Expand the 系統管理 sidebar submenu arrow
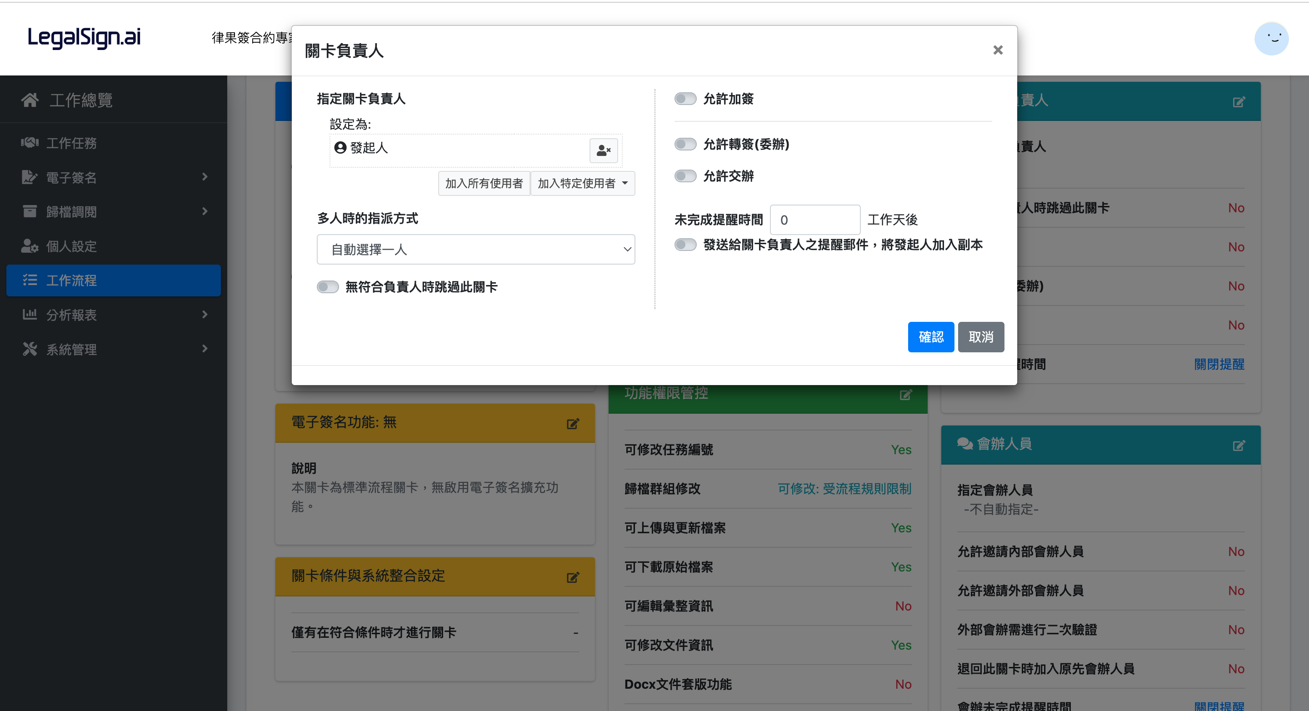The image size is (1309, 711). 204,348
